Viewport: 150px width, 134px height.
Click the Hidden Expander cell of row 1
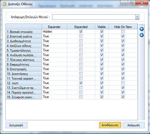54,32
